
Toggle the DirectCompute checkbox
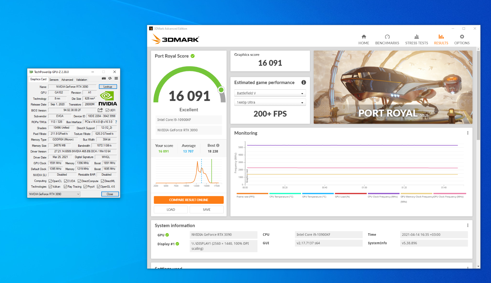click(79, 181)
